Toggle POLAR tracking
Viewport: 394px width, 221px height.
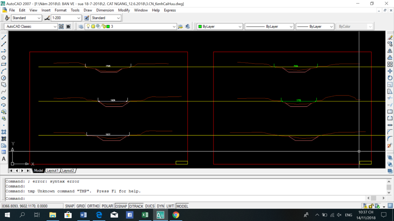[107, 206]
